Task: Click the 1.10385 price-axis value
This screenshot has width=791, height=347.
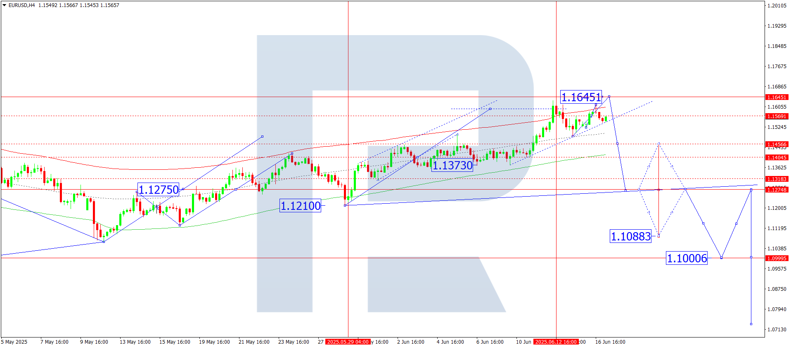Action: [x=777, y=248]
